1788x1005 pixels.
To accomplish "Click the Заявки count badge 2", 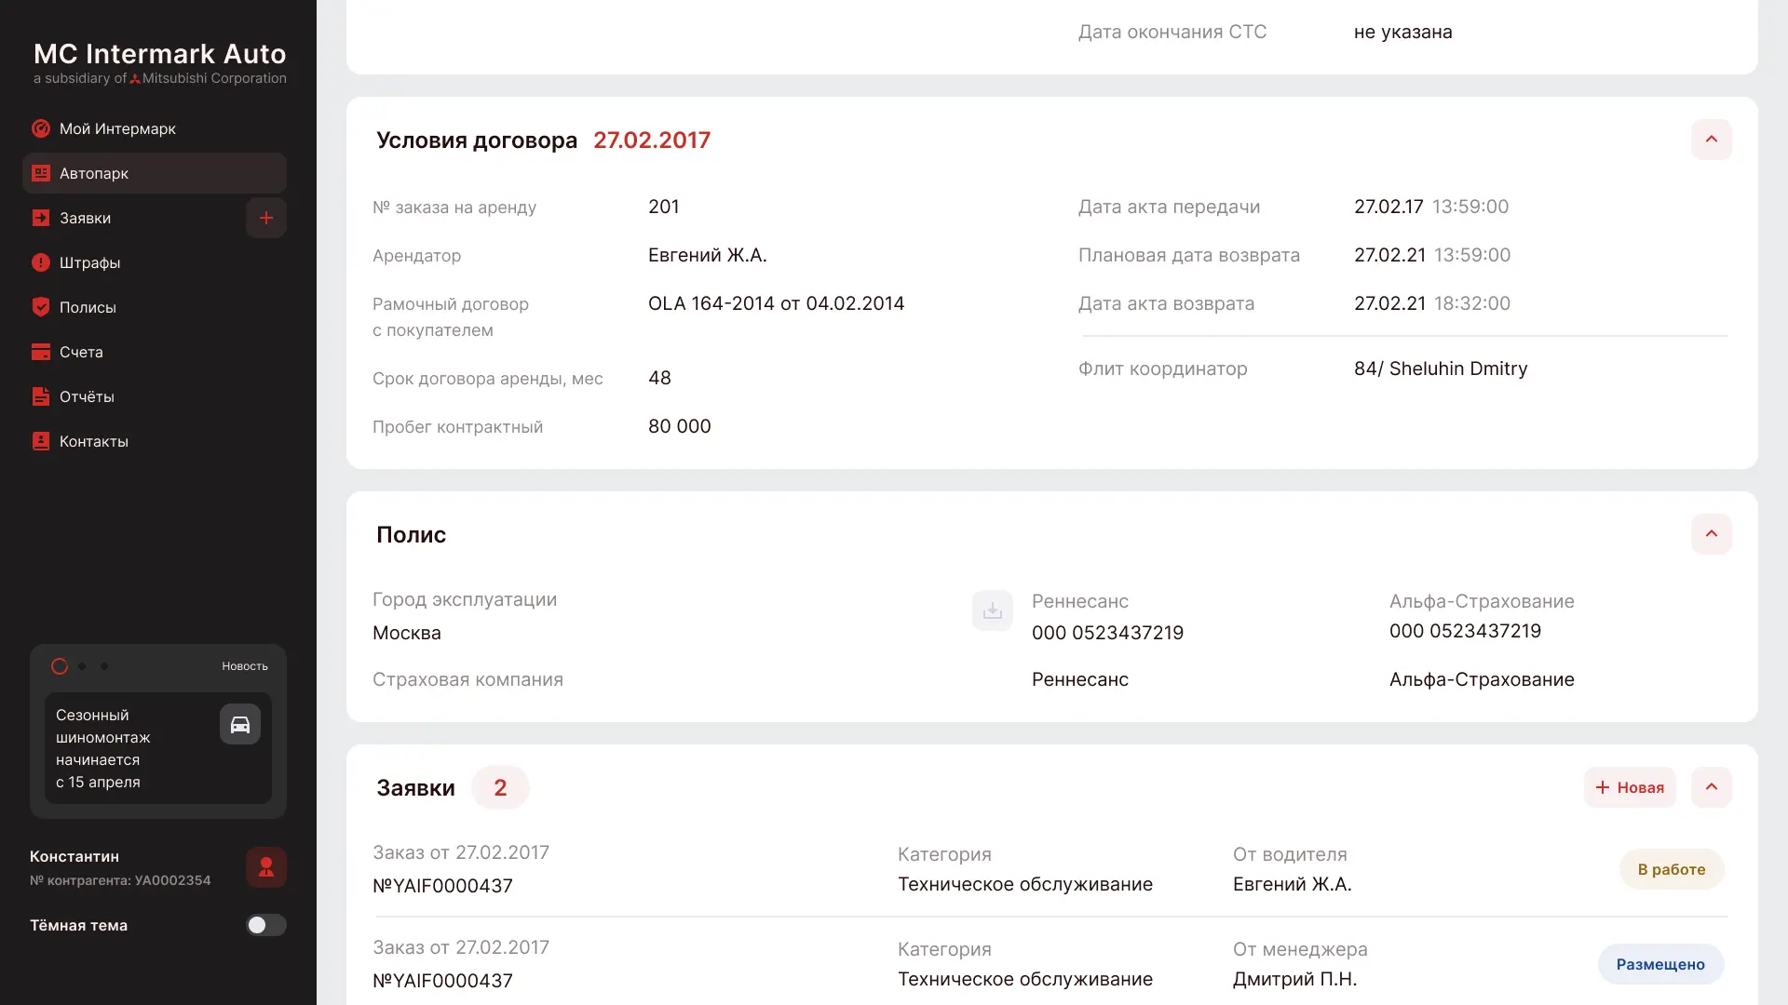I will 500,787.
